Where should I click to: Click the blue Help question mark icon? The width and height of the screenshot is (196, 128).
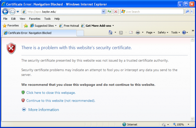(184, 33)
